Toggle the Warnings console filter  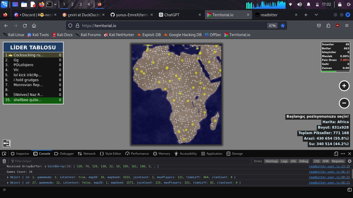point(272,161)
